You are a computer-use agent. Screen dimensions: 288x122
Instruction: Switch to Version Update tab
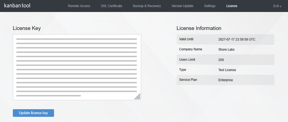[x=182, y=6]
